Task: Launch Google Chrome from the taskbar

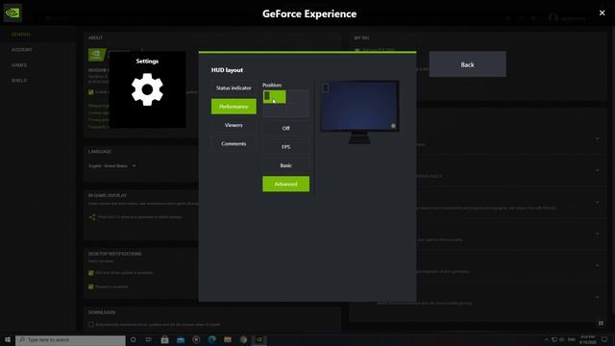Action: (x=243, y=339)
